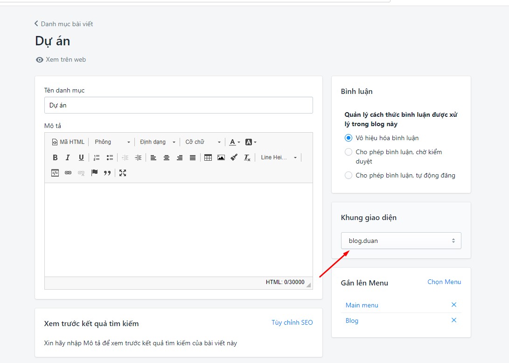Go back to Danh mục bài viết
Screen dimensions: 509x363
point(63,24)
